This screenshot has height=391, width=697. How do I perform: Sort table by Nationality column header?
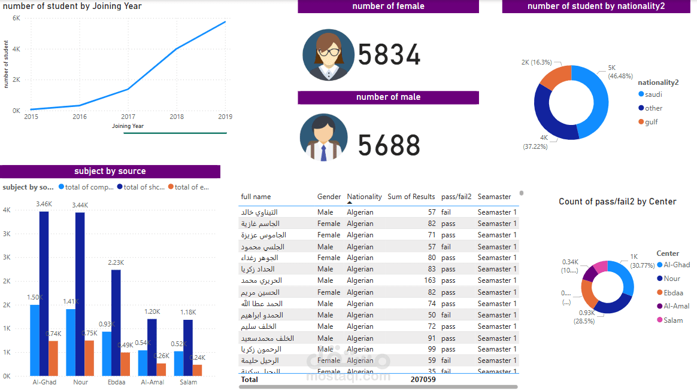364,197
